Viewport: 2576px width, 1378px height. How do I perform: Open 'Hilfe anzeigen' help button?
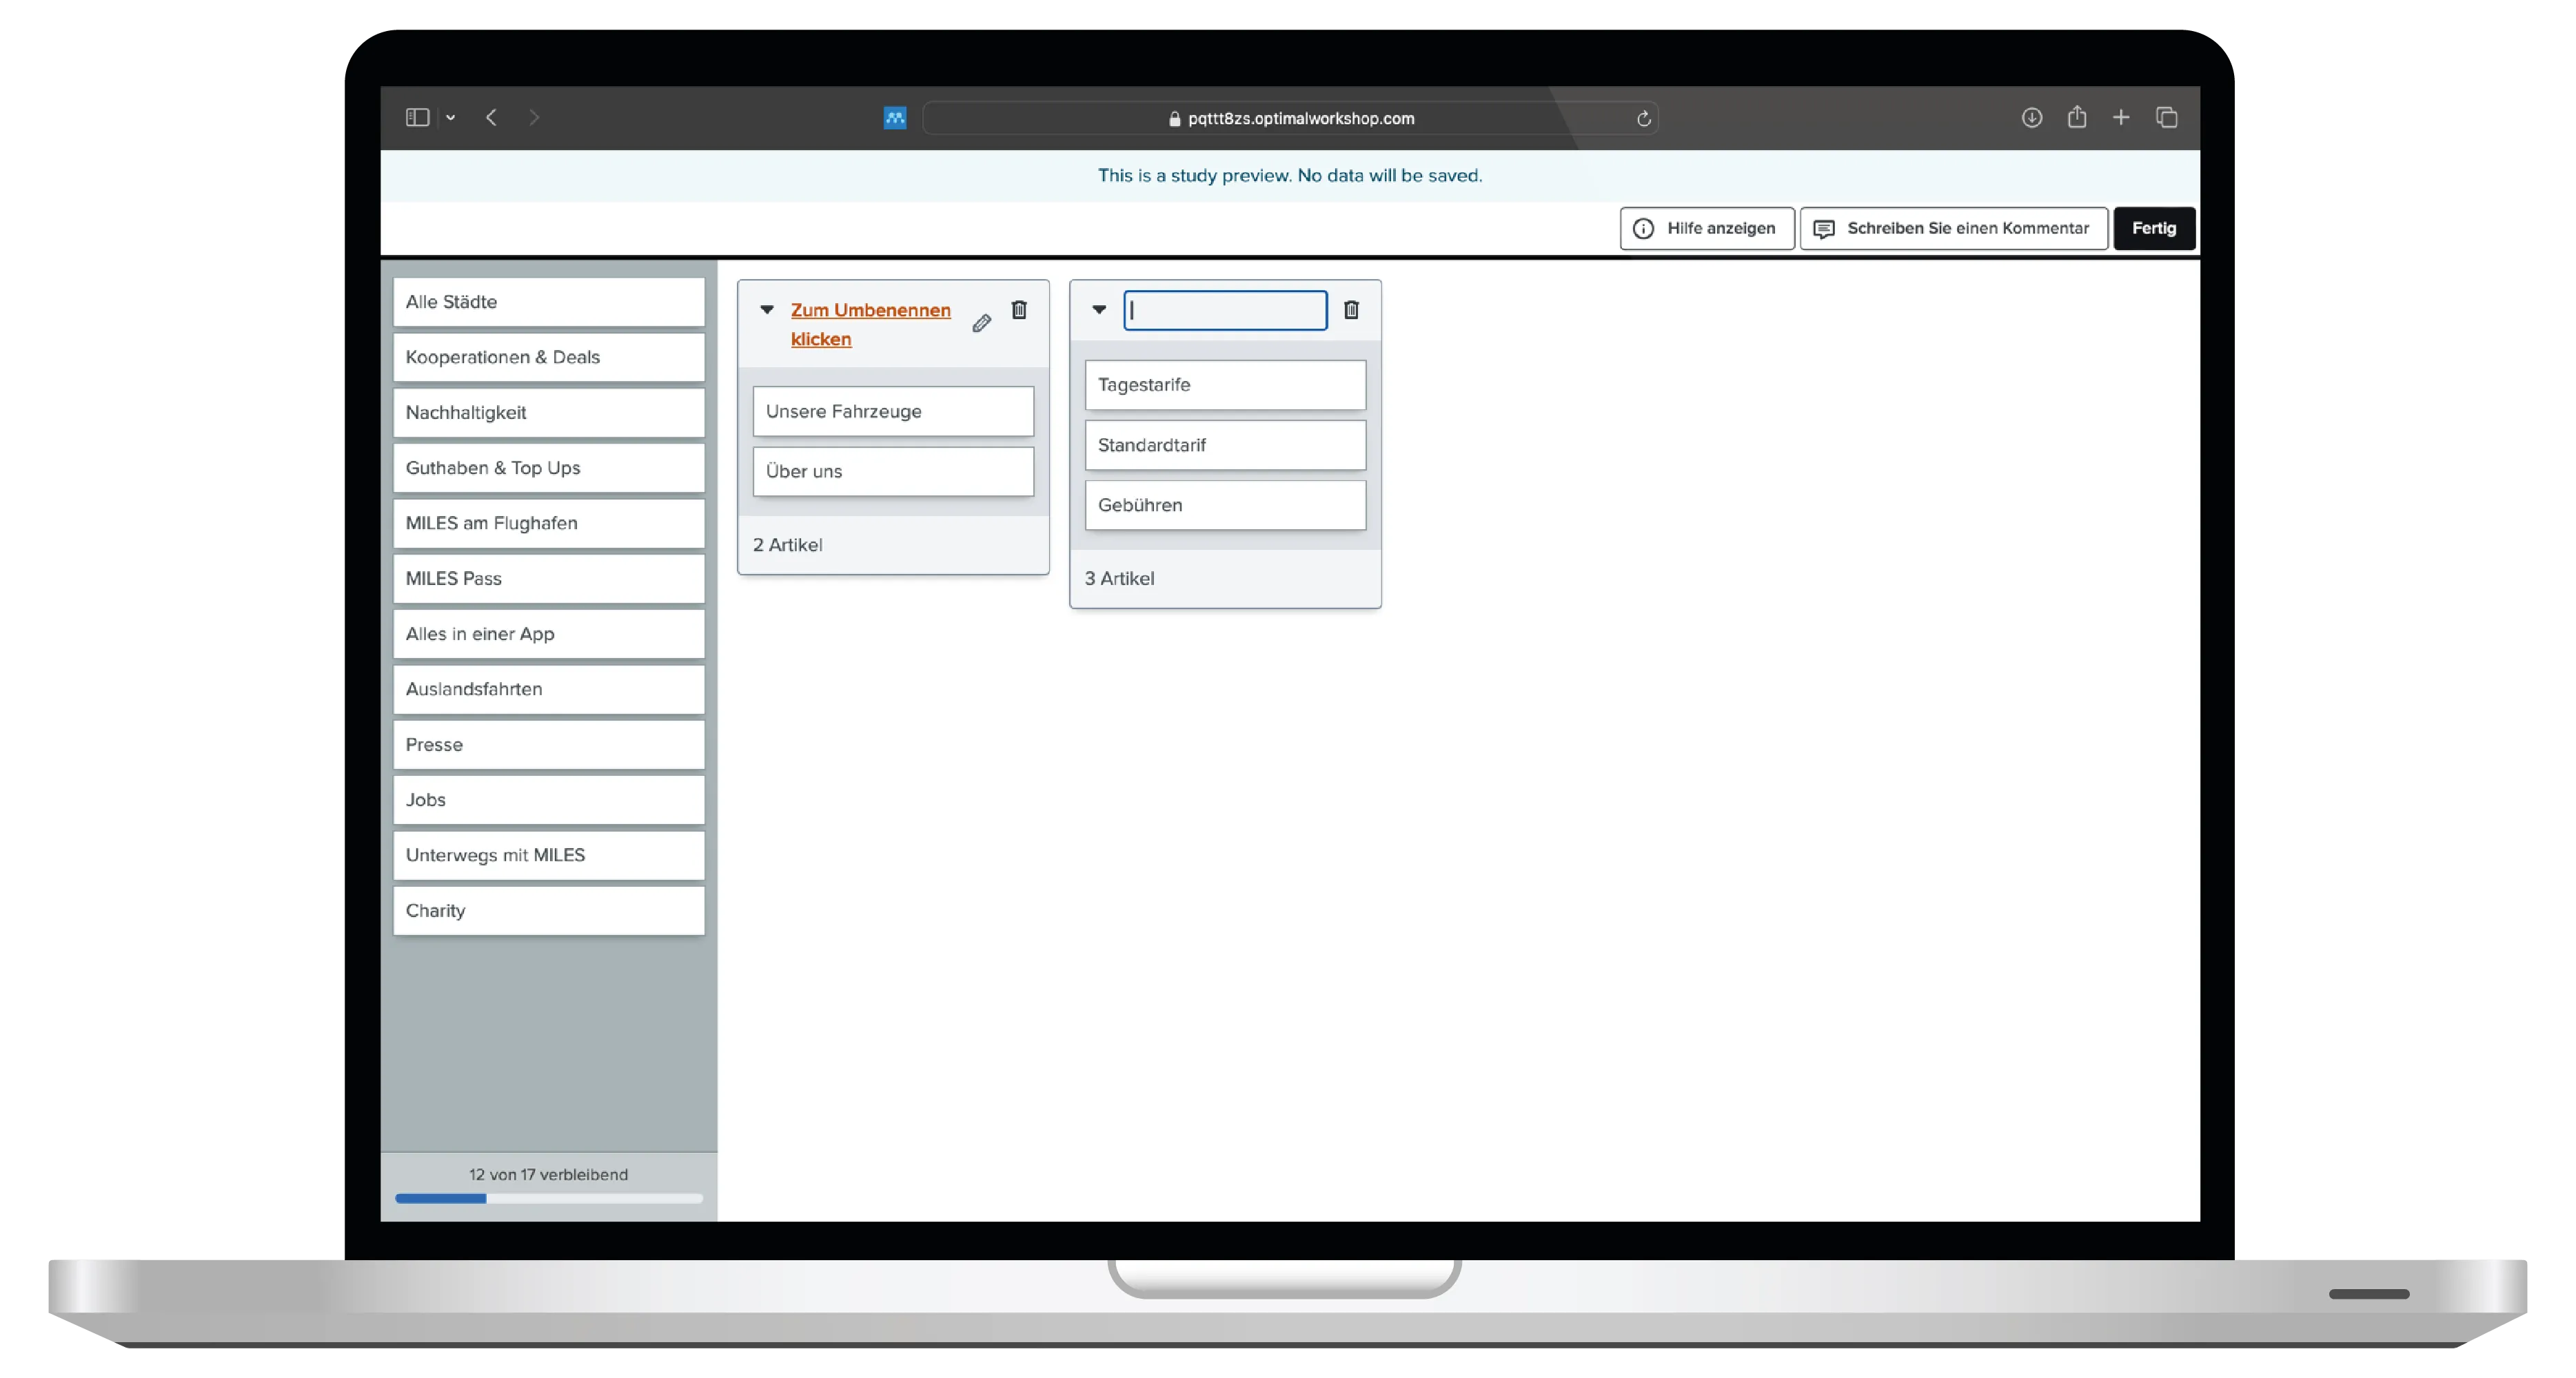coord(1706,228)
